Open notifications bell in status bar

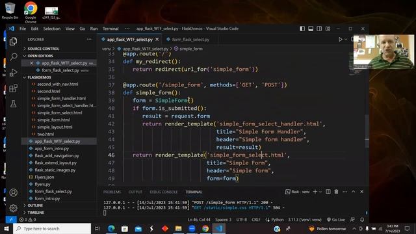coord(362,220)
